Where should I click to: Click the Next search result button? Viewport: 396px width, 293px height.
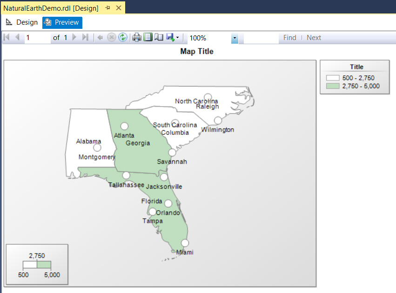pyautogui.click(x=314, y=38)
